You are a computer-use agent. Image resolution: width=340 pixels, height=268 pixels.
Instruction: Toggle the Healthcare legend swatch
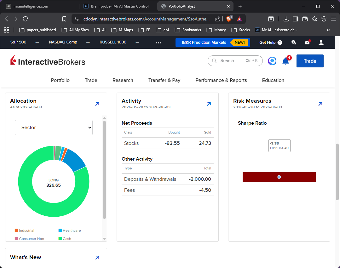pos(60,230)
